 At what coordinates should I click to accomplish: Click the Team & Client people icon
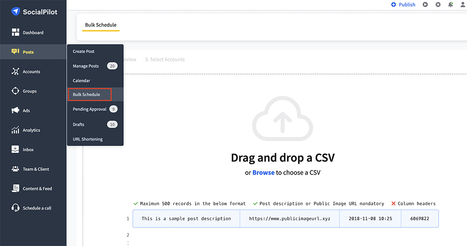tap(15, 169)
